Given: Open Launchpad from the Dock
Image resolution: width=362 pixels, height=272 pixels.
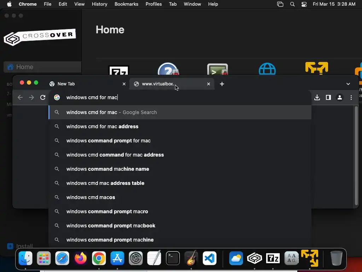Looking at the screenshot, I should click(x=43, y=258).
